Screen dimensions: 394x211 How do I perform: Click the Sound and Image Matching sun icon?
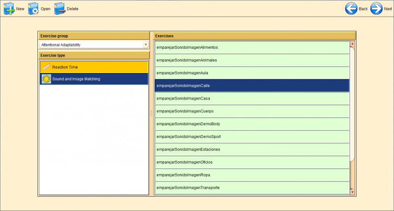coord(46,79)
